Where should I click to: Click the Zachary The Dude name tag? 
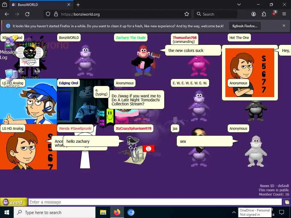tap(131, 38)
